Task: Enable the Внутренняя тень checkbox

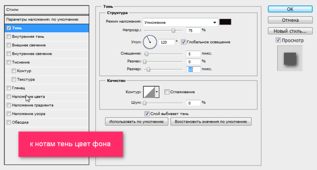Action: (9, 36)
